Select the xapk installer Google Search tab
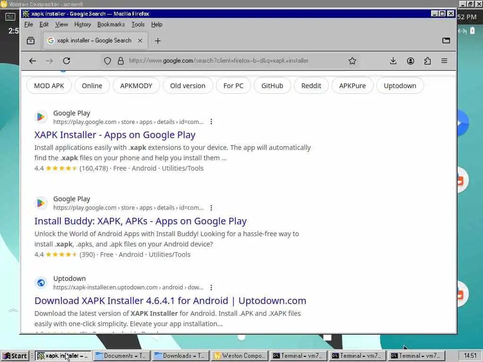 point(95,41)
